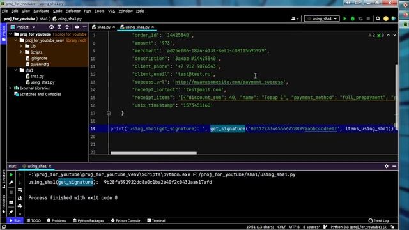Rerun using_sha1 in Run panel

(12, 174)
